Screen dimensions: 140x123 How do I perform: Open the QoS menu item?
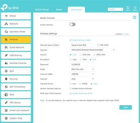tap(16, 71)
